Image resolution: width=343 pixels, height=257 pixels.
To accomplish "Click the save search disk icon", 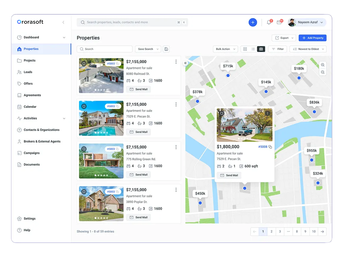I will 166,49.
